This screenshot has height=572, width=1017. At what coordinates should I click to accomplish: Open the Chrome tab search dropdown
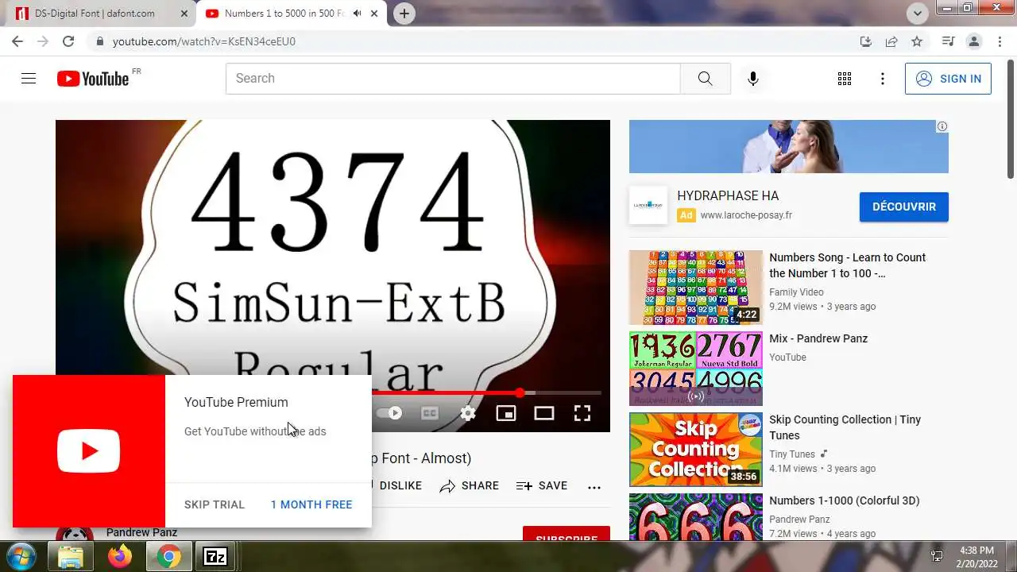(918, 14)
